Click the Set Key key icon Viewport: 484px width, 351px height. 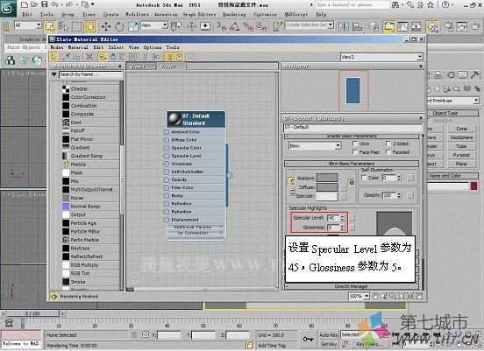click(x=308, y=340)
